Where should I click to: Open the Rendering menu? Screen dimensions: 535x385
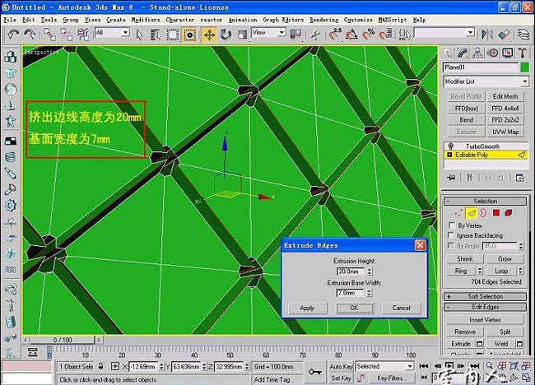tap(324, 20)
